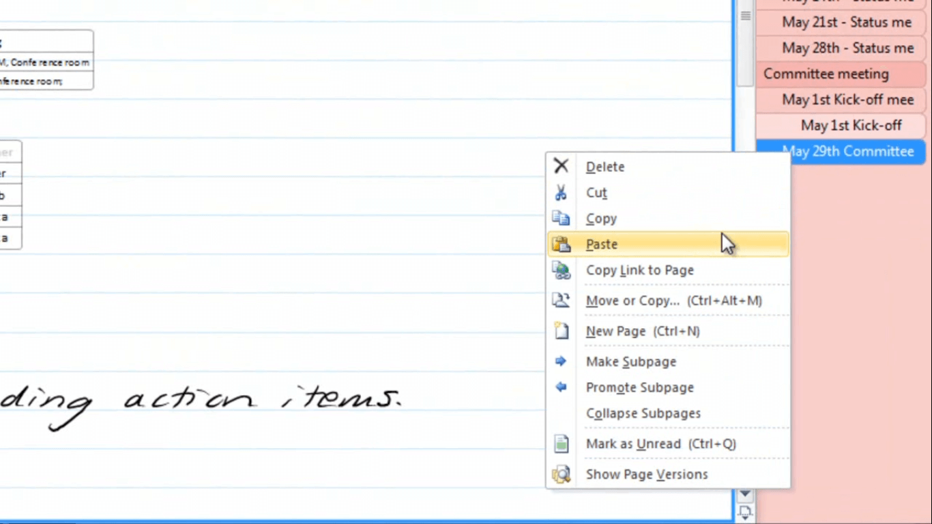Click the Make Subpage blue arrow icon
The width and height of the screenshot is (932, 524).
(x=561, y=362)
